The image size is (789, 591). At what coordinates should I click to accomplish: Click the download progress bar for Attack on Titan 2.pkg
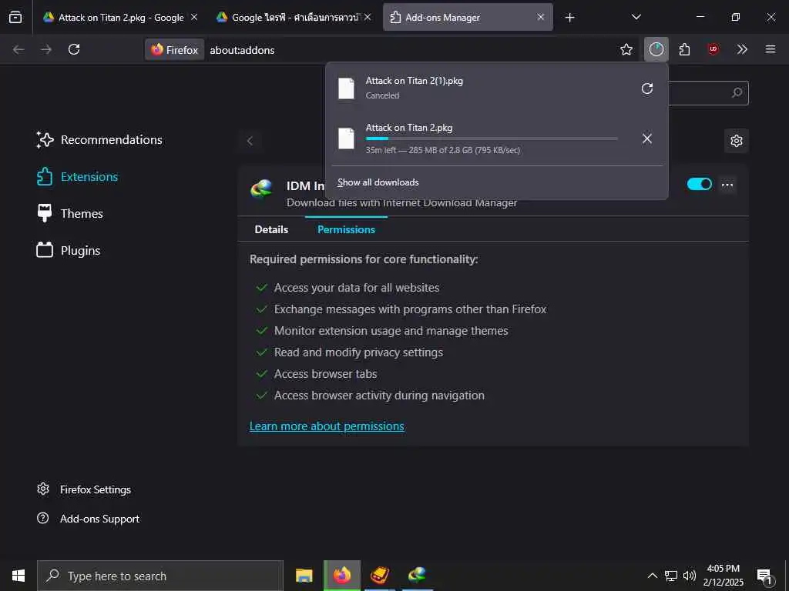click(x=492, y=139)
